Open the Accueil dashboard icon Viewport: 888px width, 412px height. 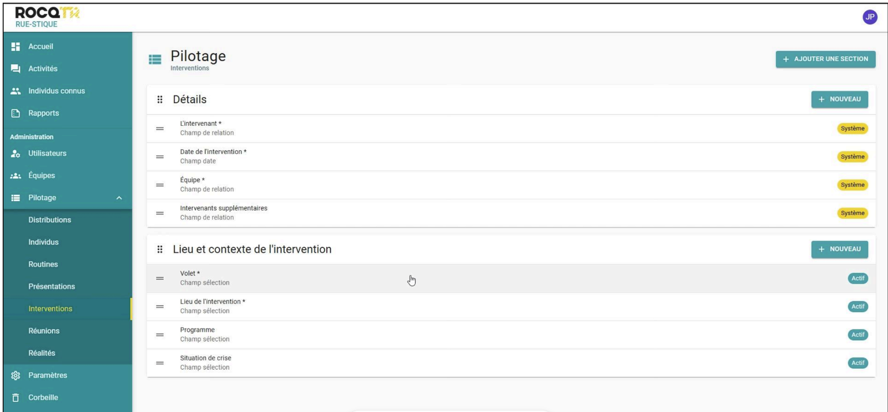[x=16, y=47]
